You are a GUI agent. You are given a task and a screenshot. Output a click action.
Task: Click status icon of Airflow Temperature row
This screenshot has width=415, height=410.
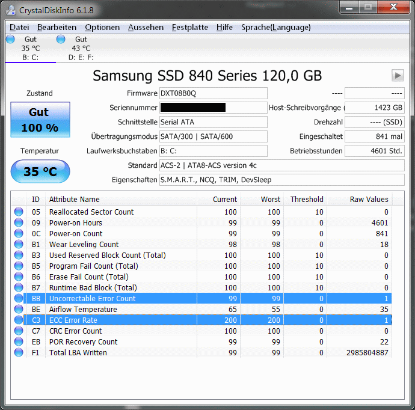[19, 309]
